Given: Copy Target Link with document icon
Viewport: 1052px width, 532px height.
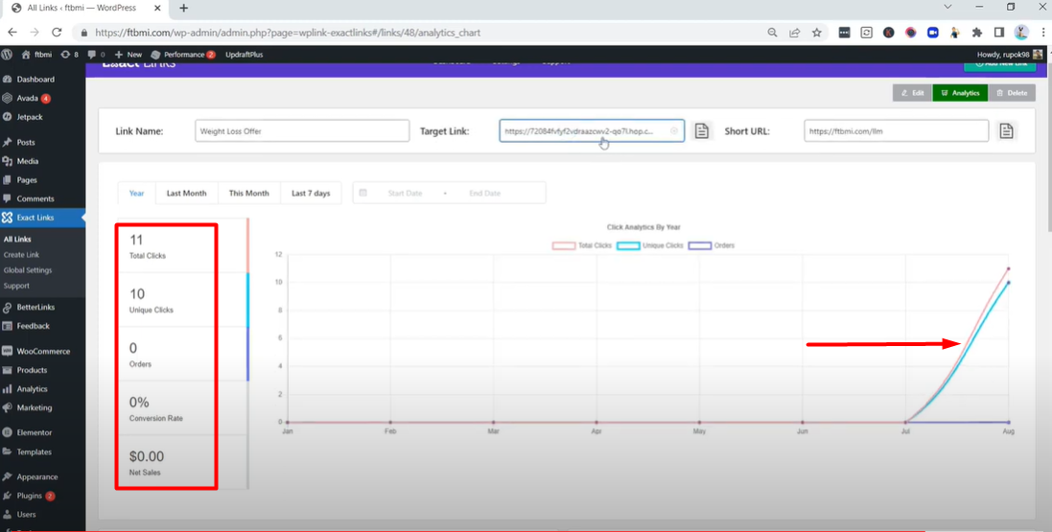Looking at the screenshot, I should (x=702, y=130).
